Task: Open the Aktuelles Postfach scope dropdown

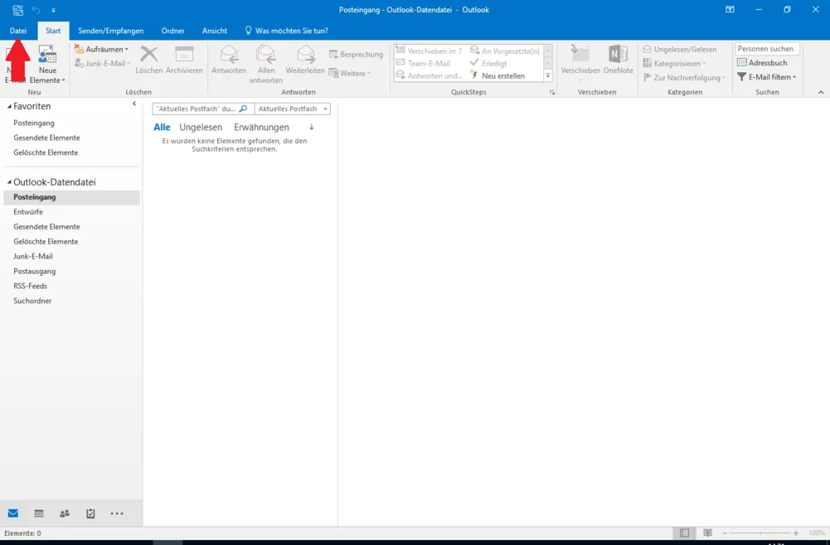Action: coord(292,109)
